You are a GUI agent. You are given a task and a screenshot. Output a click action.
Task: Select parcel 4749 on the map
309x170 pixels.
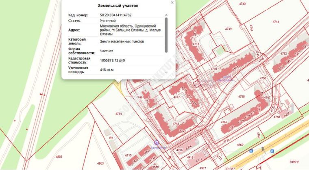click(x=139, y=97)
